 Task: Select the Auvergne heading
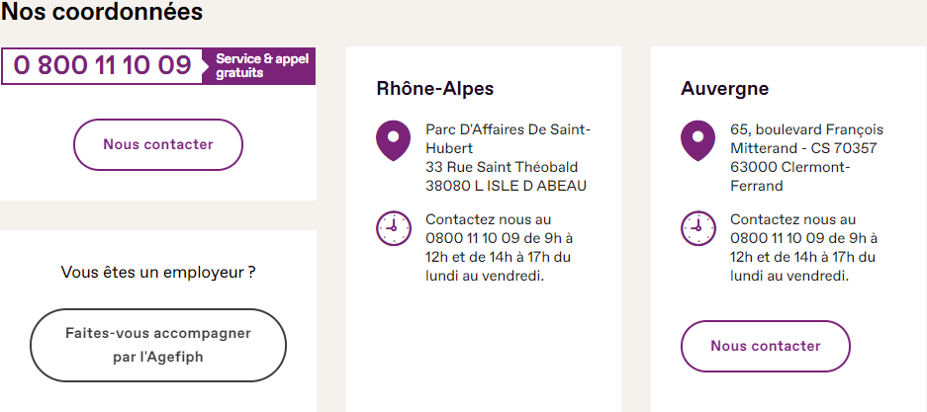coord(725,89)
